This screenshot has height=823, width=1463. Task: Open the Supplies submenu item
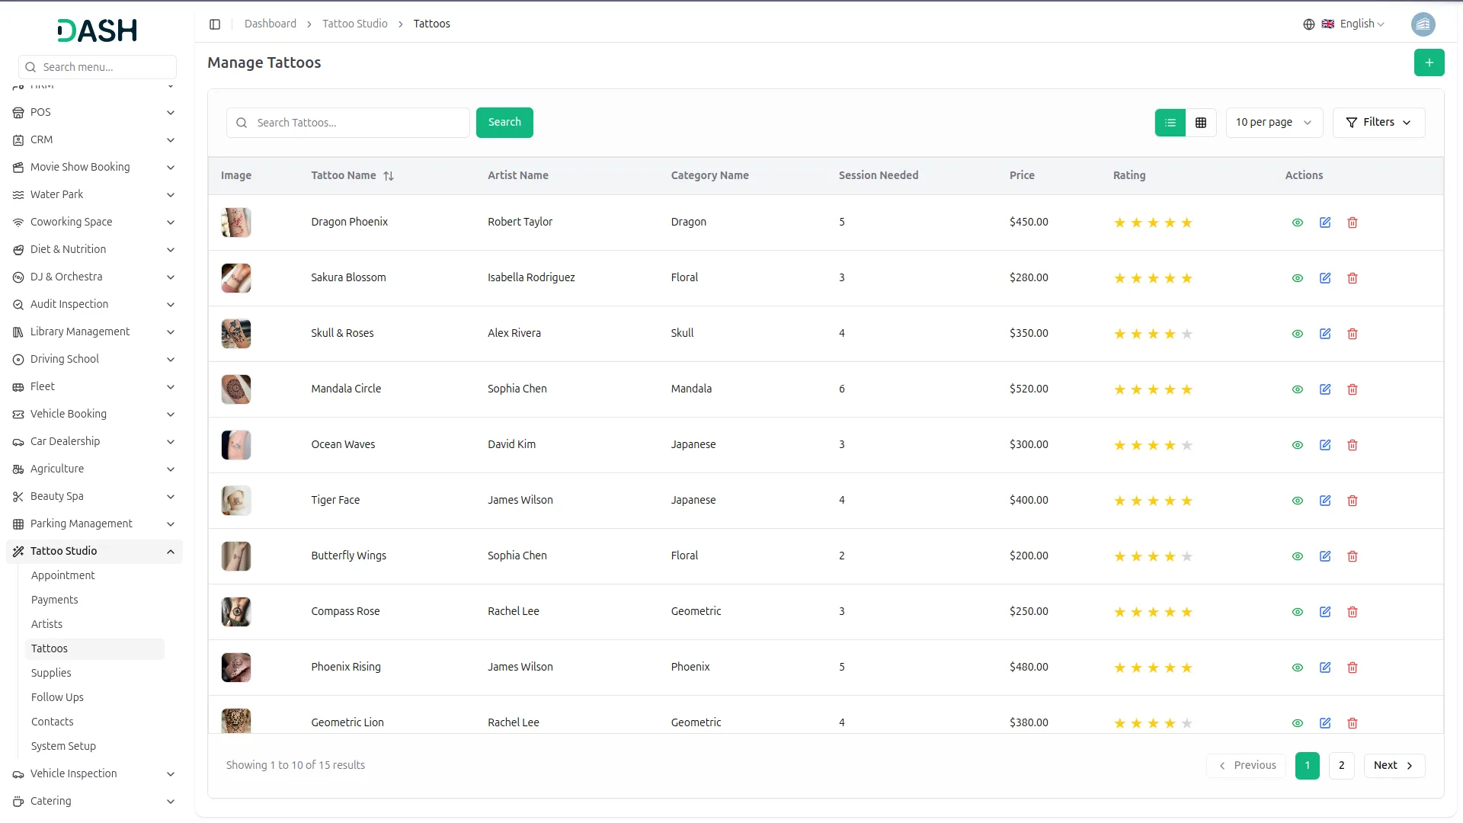pos(51,673)
